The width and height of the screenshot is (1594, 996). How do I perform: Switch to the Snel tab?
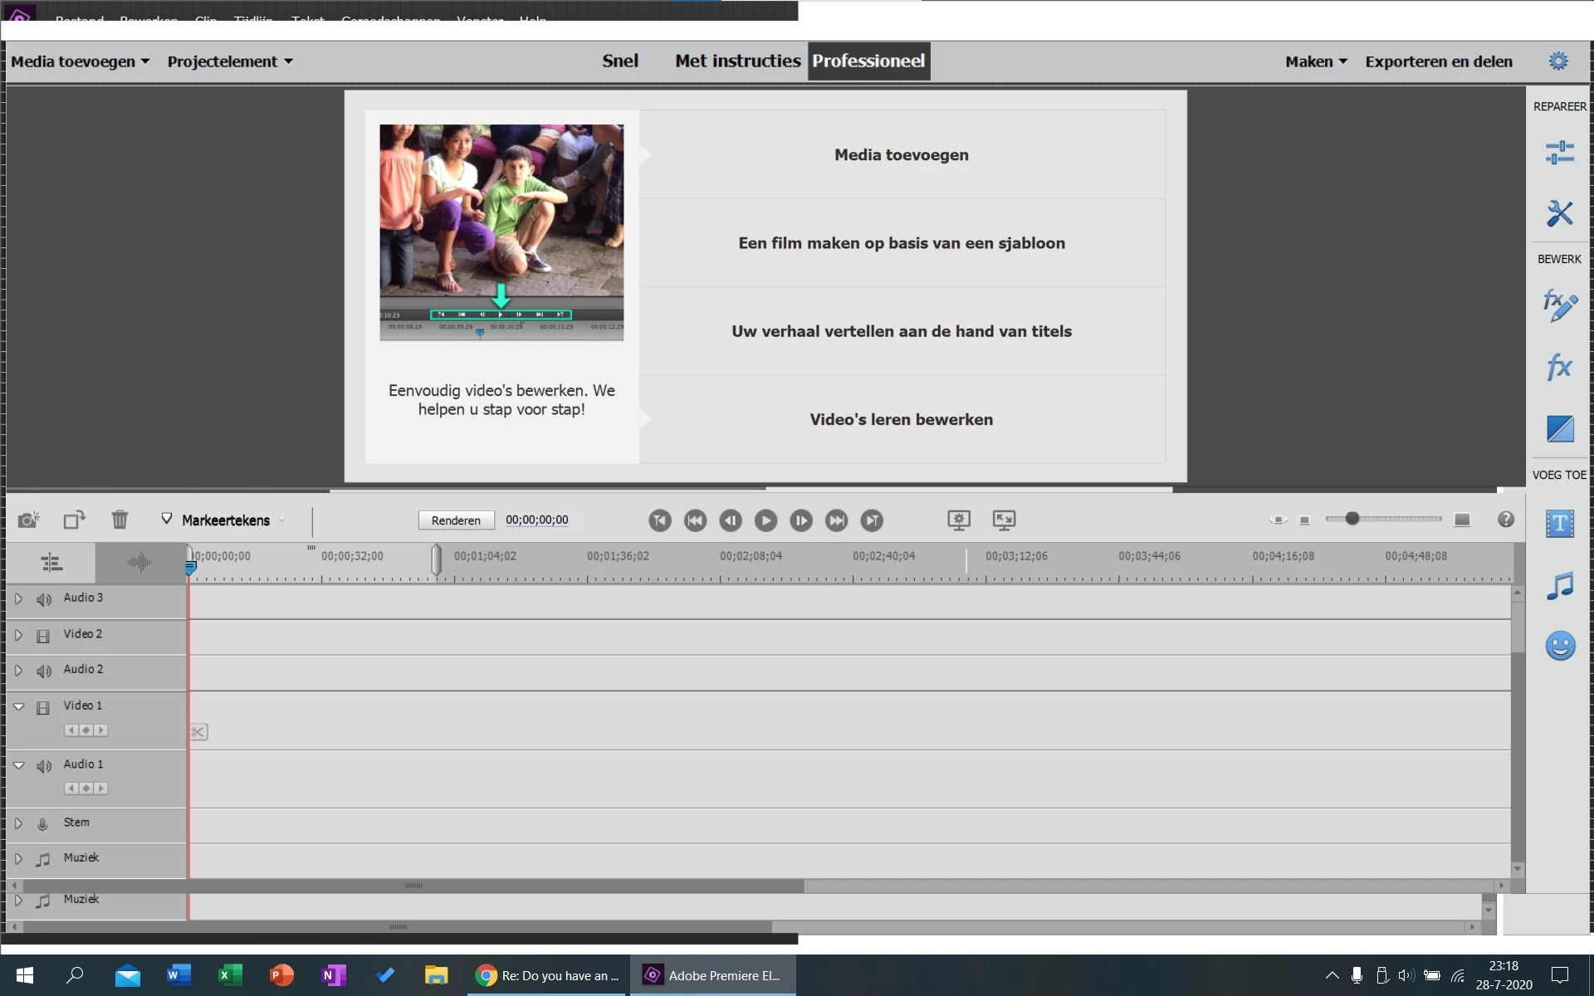619,61
